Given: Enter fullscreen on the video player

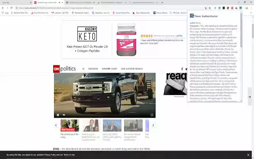Looking at the screenshot, I should (x=152, y=115).
